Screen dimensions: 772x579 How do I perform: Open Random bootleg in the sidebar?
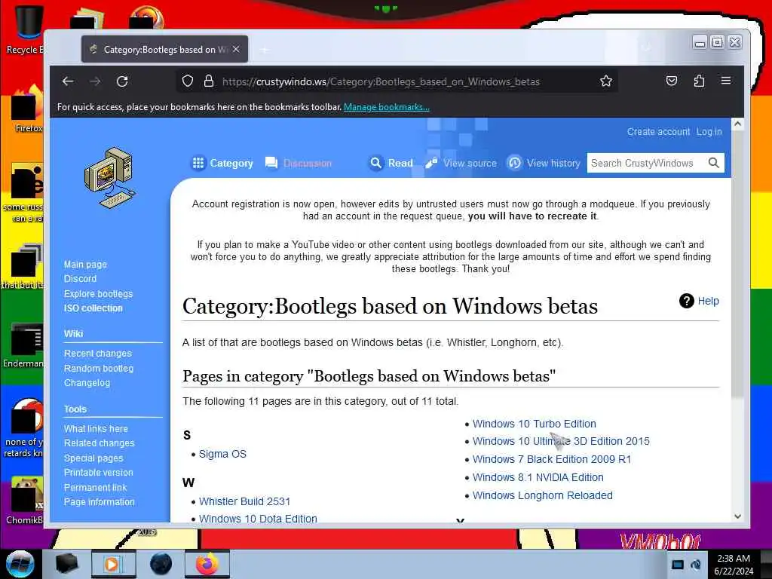click(99, 368)
